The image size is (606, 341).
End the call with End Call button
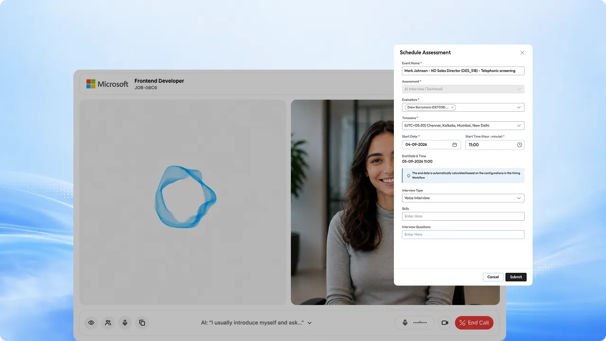(474, 323)
